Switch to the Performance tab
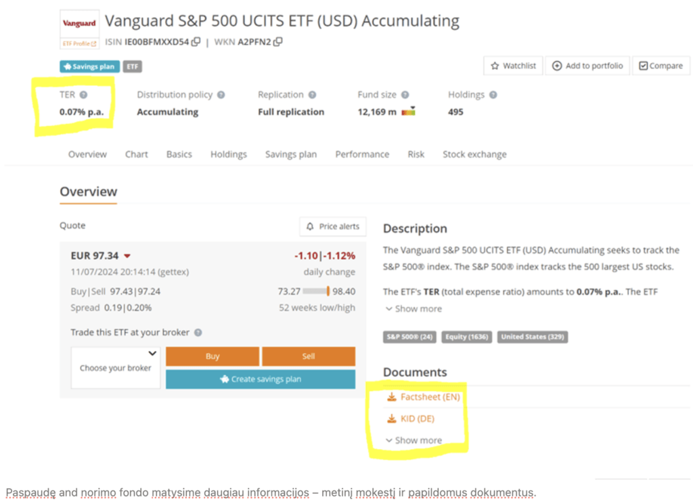 [x=362, y=154]
